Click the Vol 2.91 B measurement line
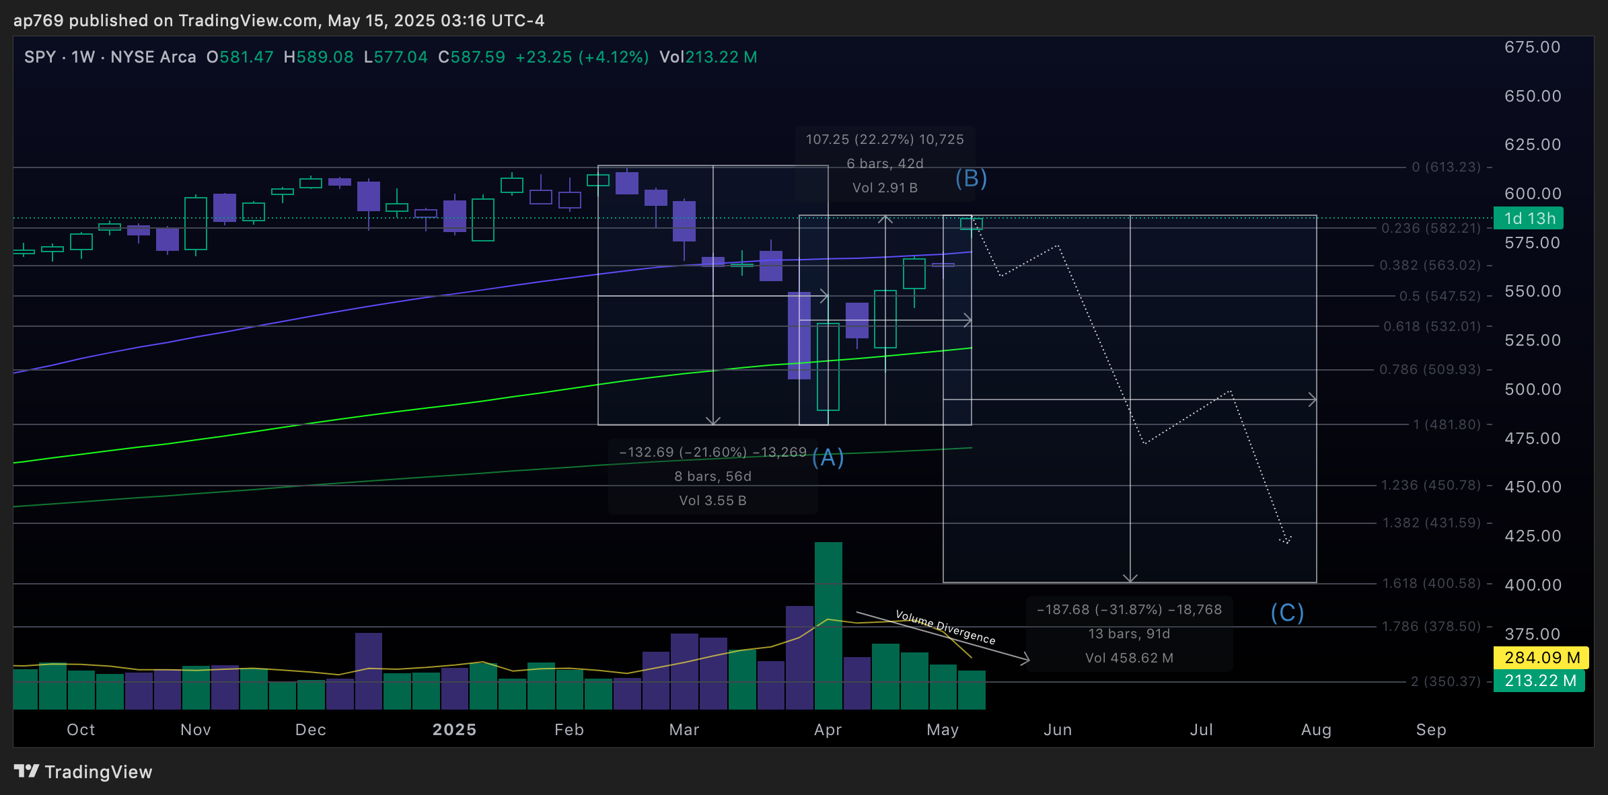 coord(885,188)
